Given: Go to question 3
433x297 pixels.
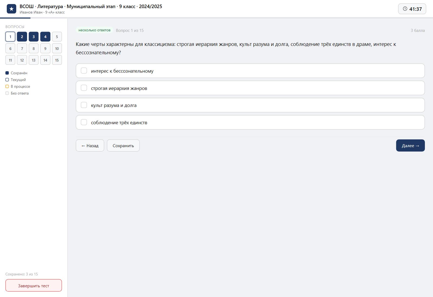Looking at the screenshot, I should coord(34,37).
